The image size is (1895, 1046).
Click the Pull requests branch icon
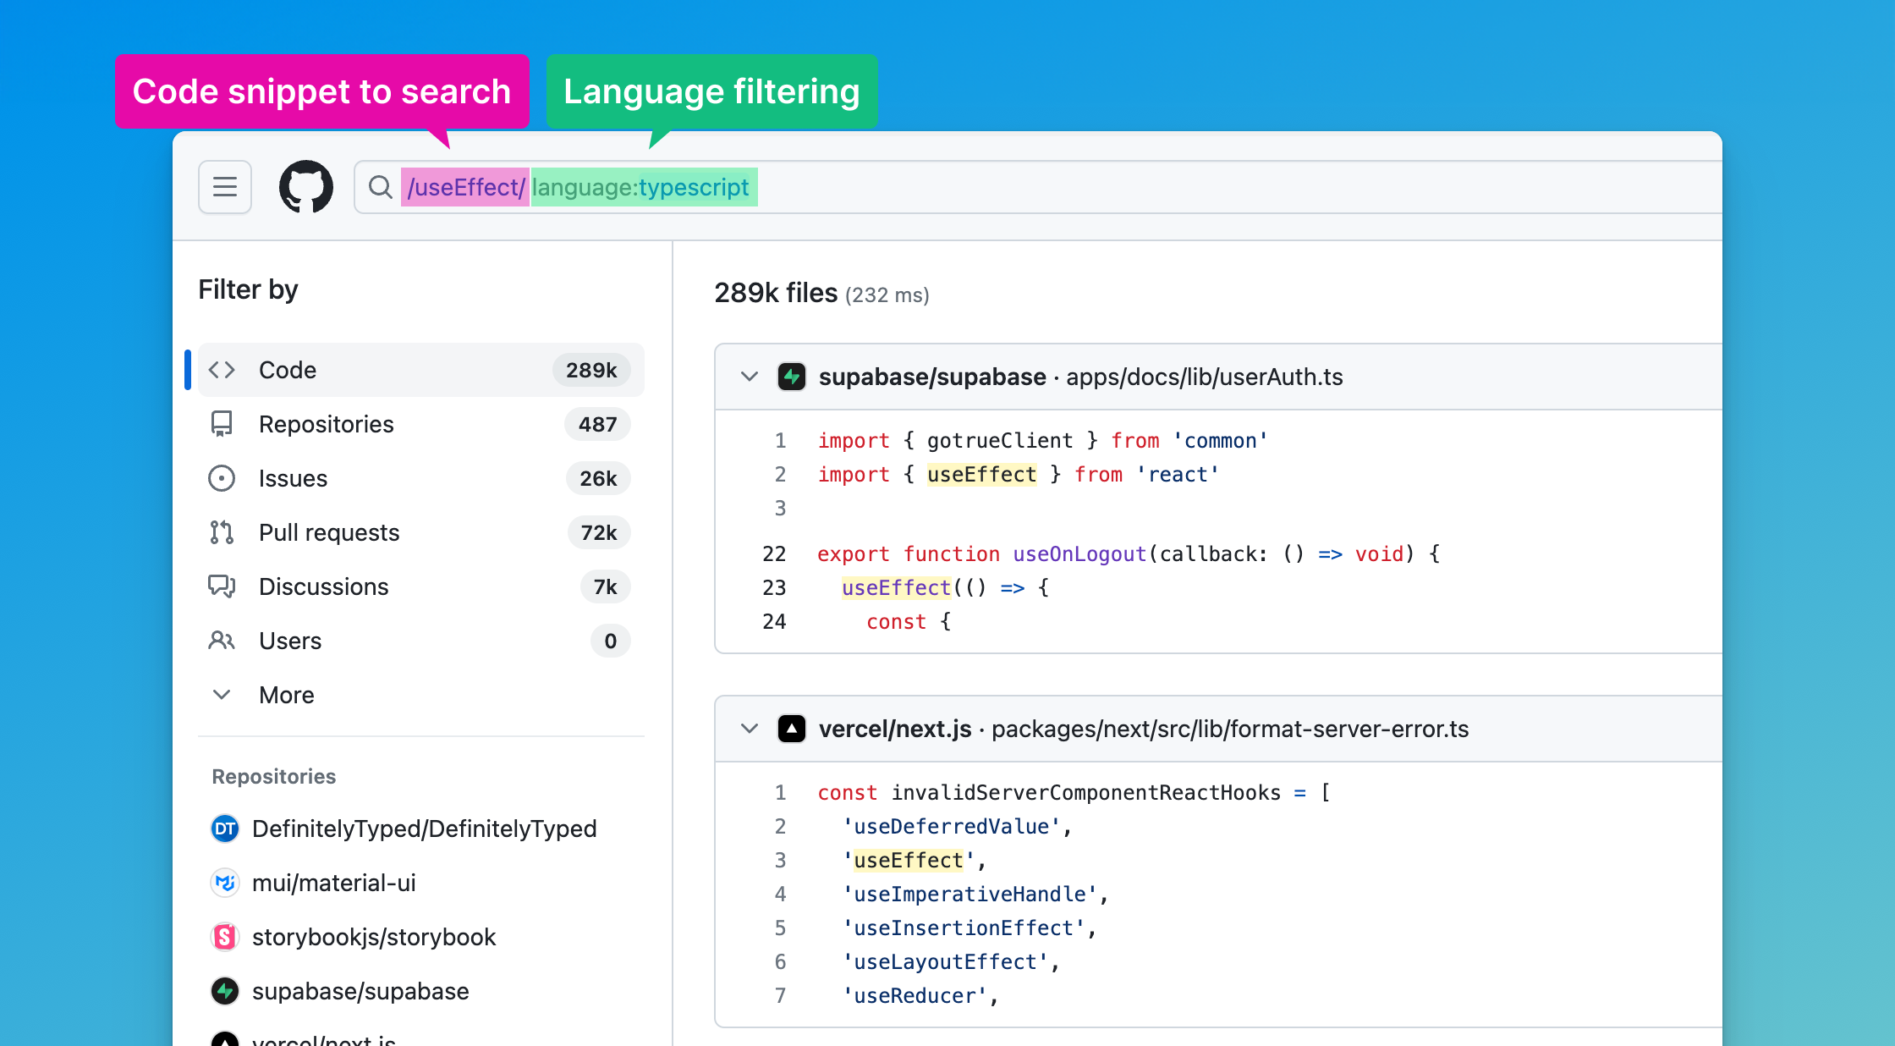[221, 532]
